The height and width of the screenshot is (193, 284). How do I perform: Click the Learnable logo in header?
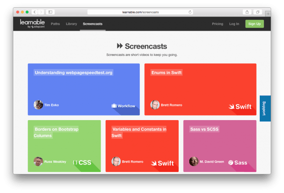[x=31, y=23]
